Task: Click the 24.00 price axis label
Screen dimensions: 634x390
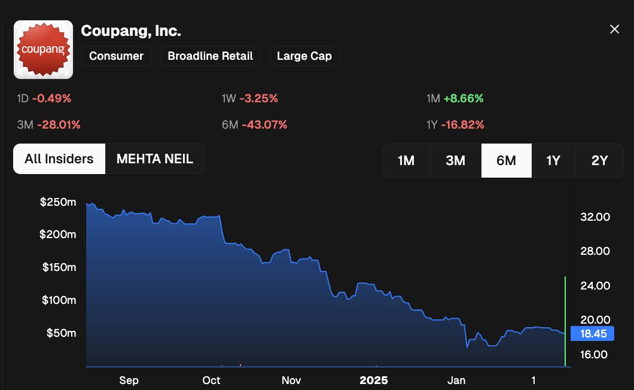Action: 595,286
